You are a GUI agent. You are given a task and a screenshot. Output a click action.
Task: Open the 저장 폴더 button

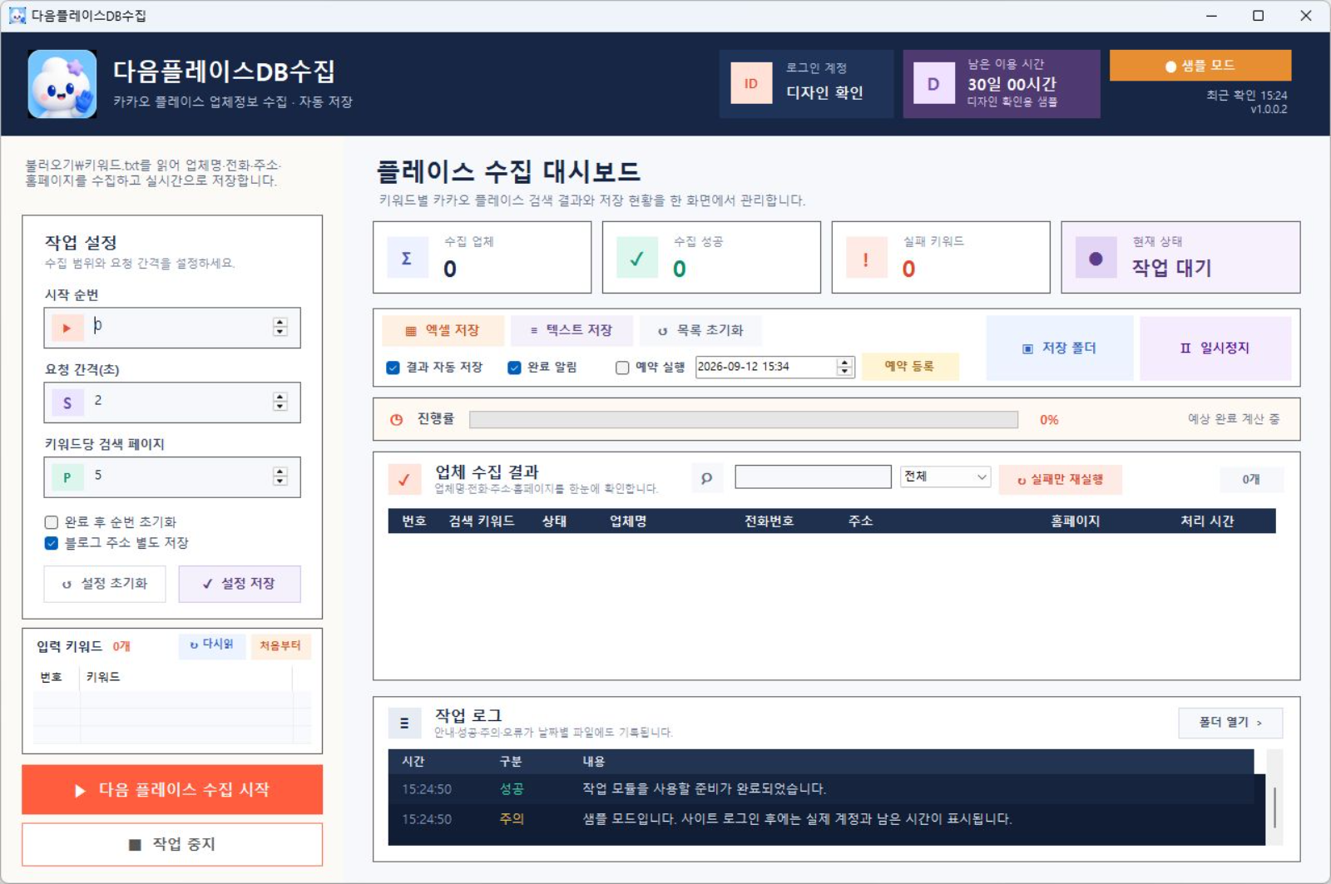tap(1060, 348)
